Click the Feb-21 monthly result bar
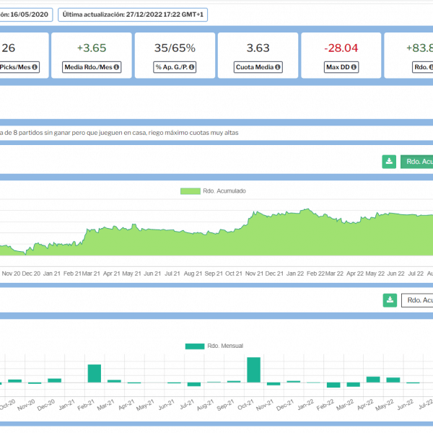The width and height of the screenshot is (433, 433). 95,374
